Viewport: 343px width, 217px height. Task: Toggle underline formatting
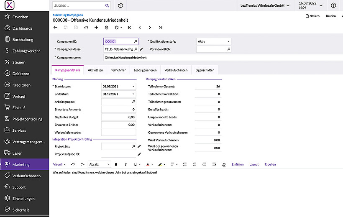pos(136,164)
